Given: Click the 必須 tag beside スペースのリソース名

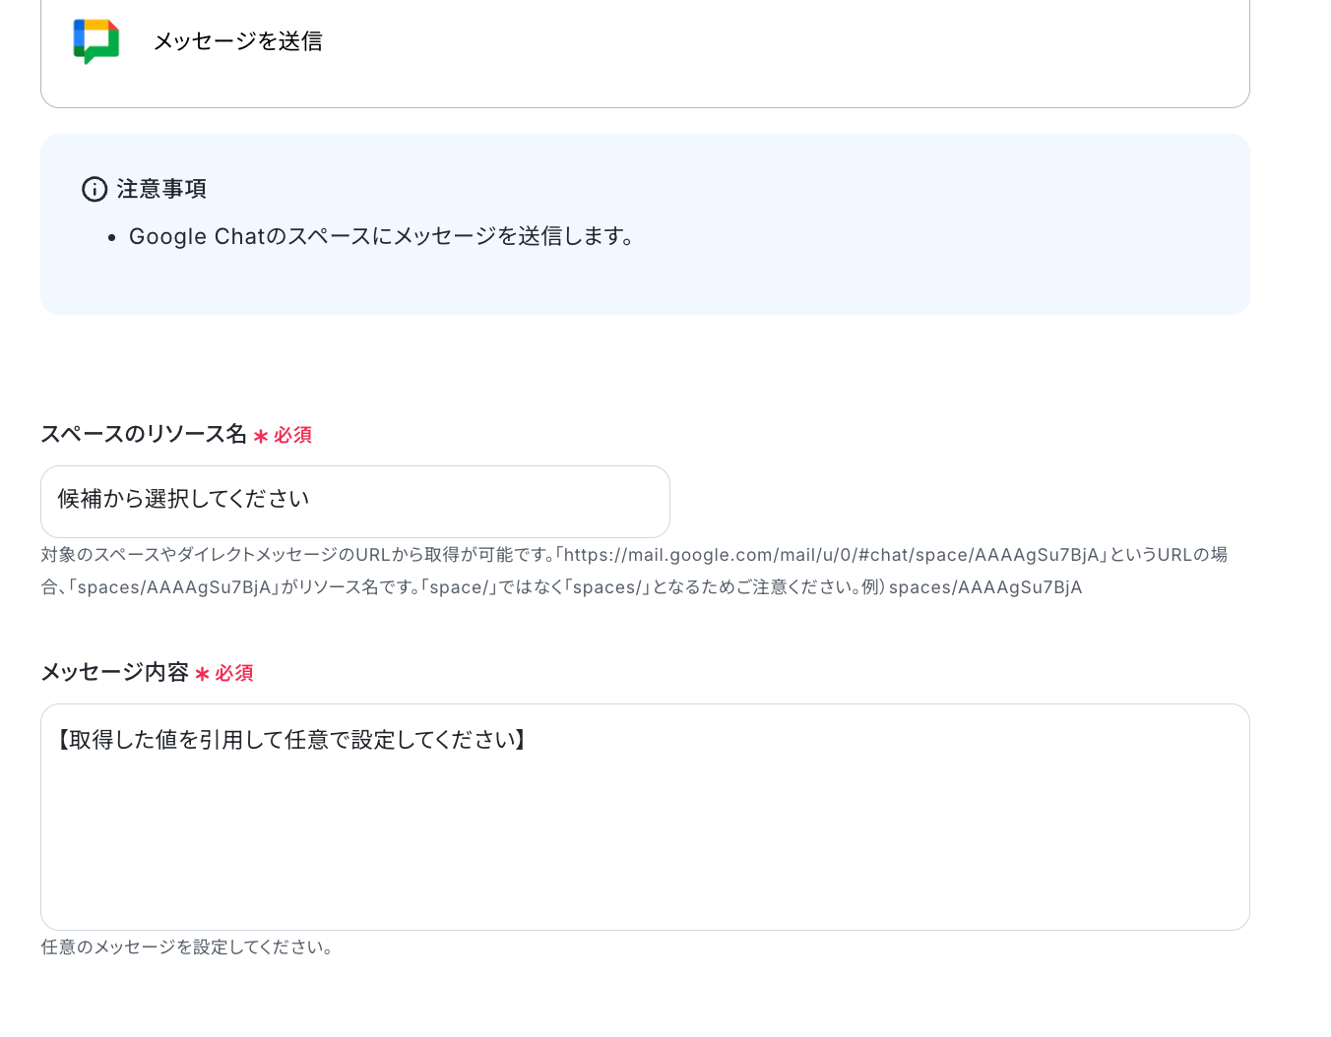Looking at the screenshot, I should [292, 435].
